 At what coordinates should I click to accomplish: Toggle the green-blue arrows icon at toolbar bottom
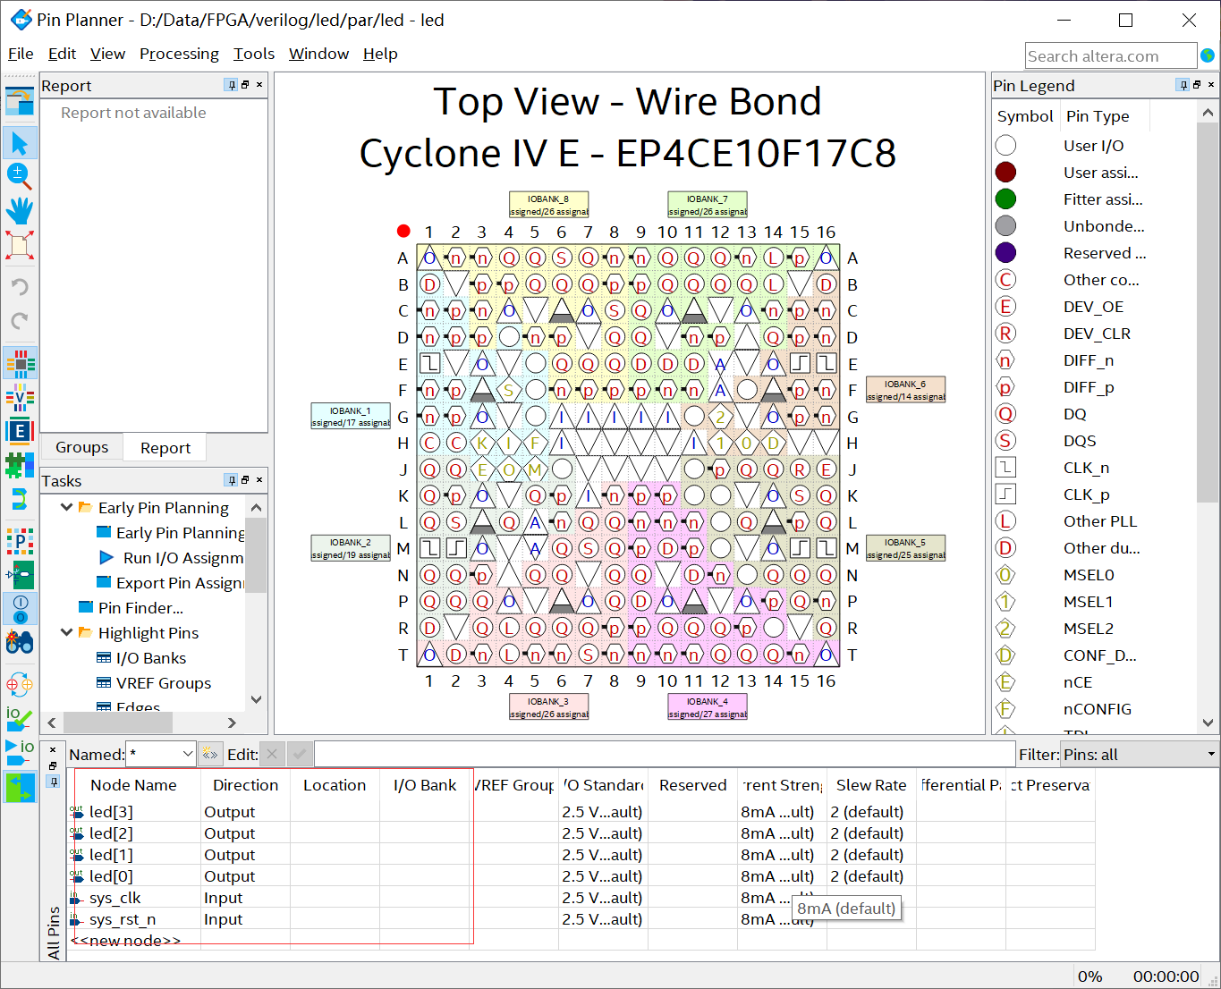click(20, 787)
